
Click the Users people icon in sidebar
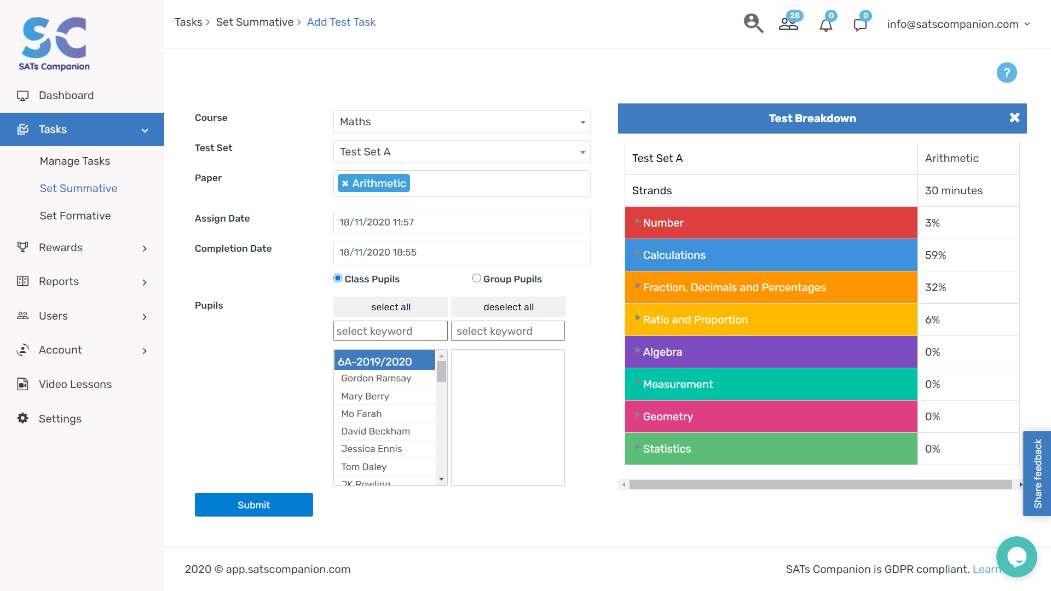click(22, 315)
